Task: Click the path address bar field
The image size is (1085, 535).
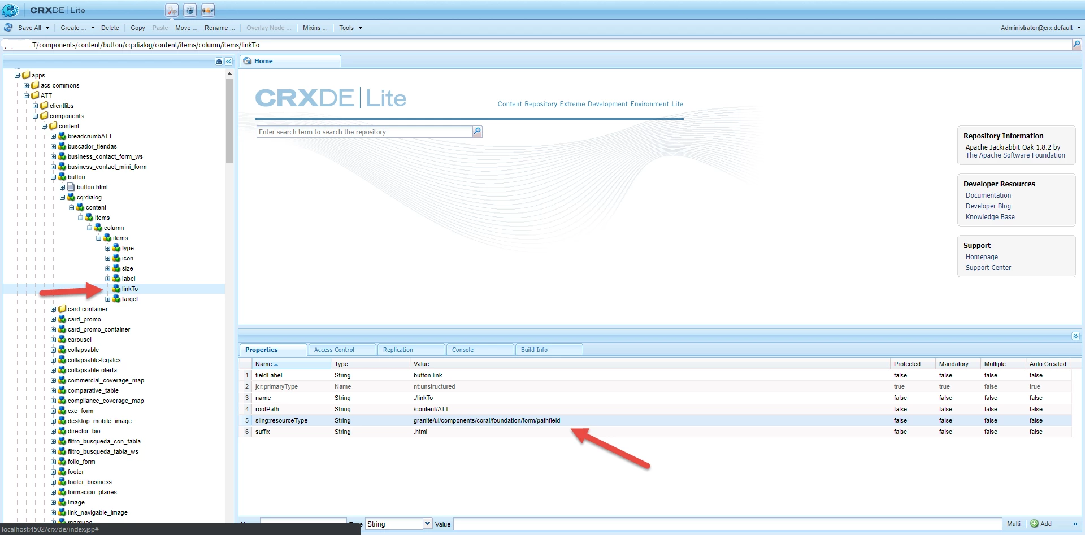Action: [537, 45]
